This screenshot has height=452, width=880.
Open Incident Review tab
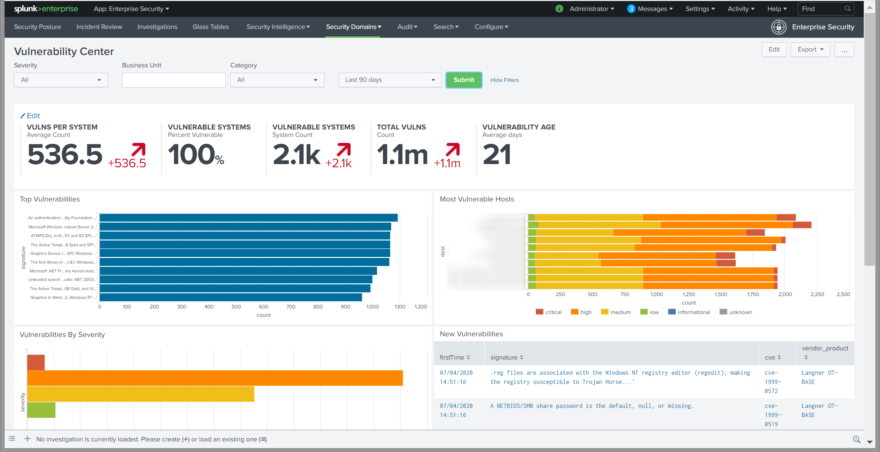click(x=99, y=27)
